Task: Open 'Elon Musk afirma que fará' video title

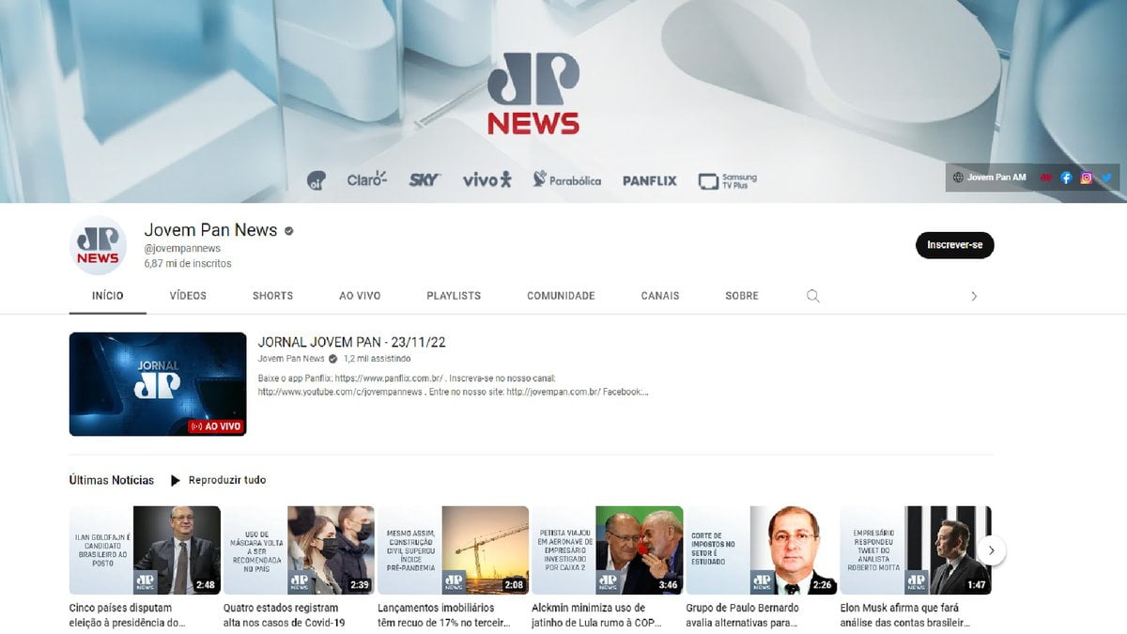Action: [905, 615]
